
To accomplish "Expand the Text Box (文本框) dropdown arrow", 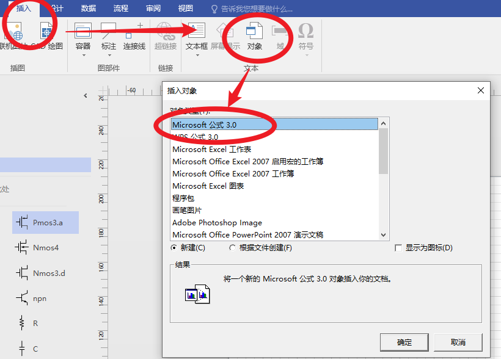I will pos(197,56).
